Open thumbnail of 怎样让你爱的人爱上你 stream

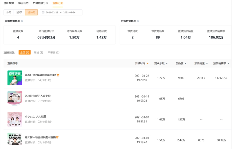[15, 99]
